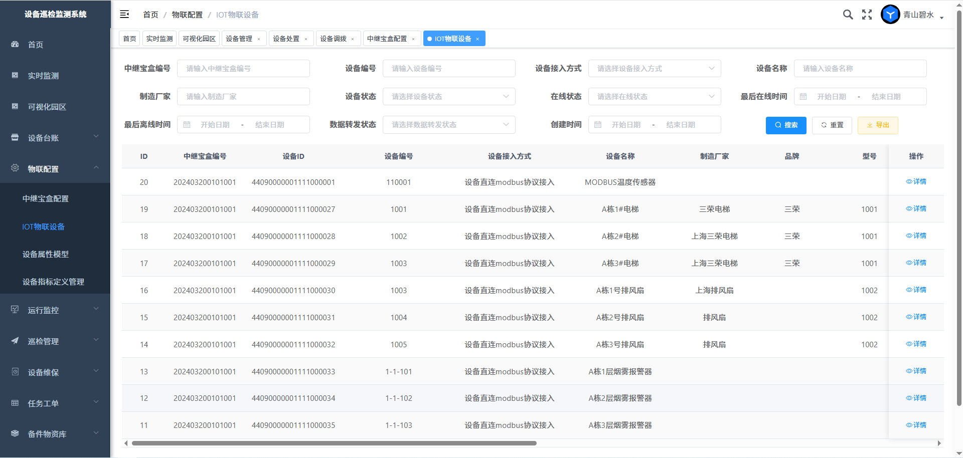The width and height of the screenshot is (963, 458).
Task: Click the 首页 dashboard icon in sidebar
Action: [15, 45]
